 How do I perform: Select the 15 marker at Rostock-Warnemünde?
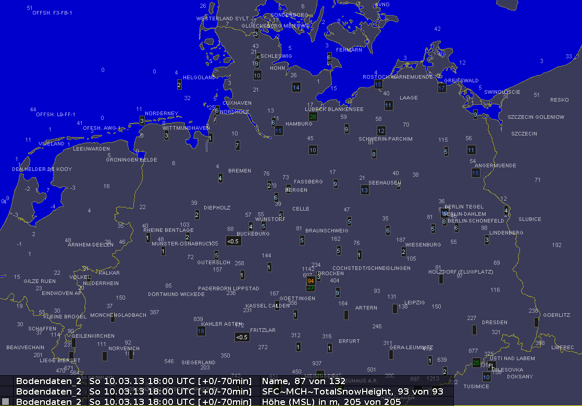click(378, 84)
